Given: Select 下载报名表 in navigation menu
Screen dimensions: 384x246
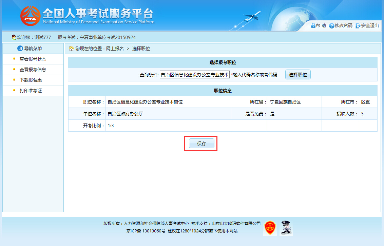Looking at the screenshot, I should [31, 80].
